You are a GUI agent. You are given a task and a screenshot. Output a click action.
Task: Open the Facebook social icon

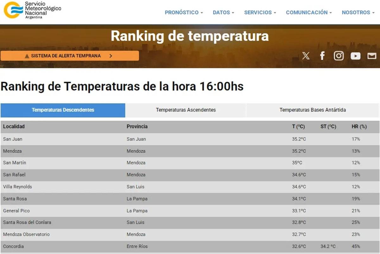322,56
